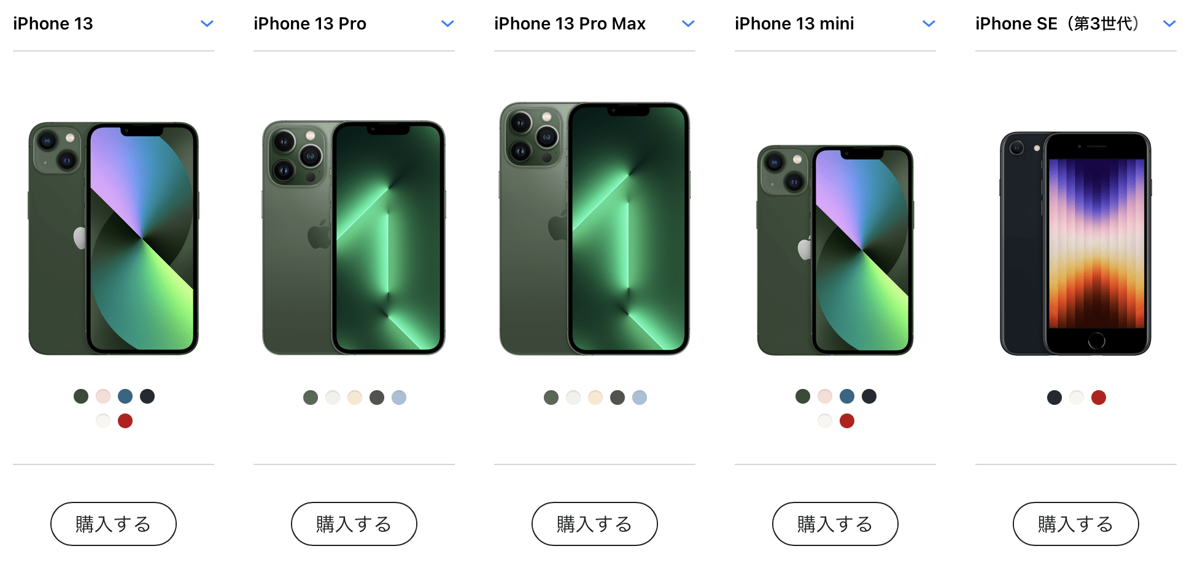This screenshot has height=573, width=1192.
Task: Expand the iPhone 13 model dropdown
Action: point(114,24)
